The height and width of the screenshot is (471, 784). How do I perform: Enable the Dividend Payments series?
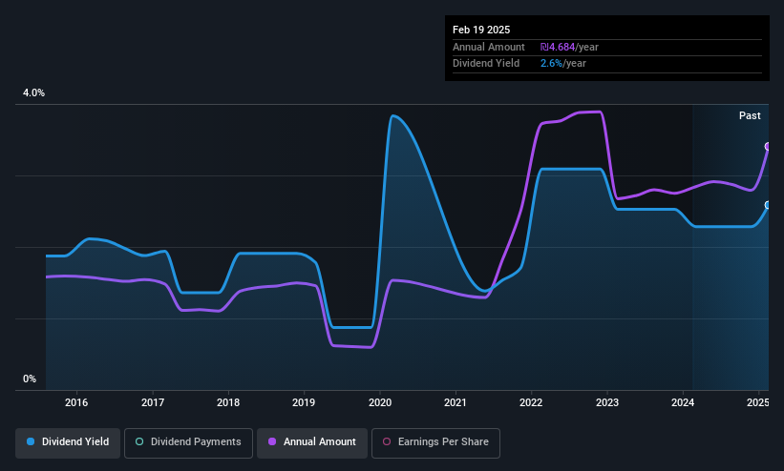coord(188,442)
